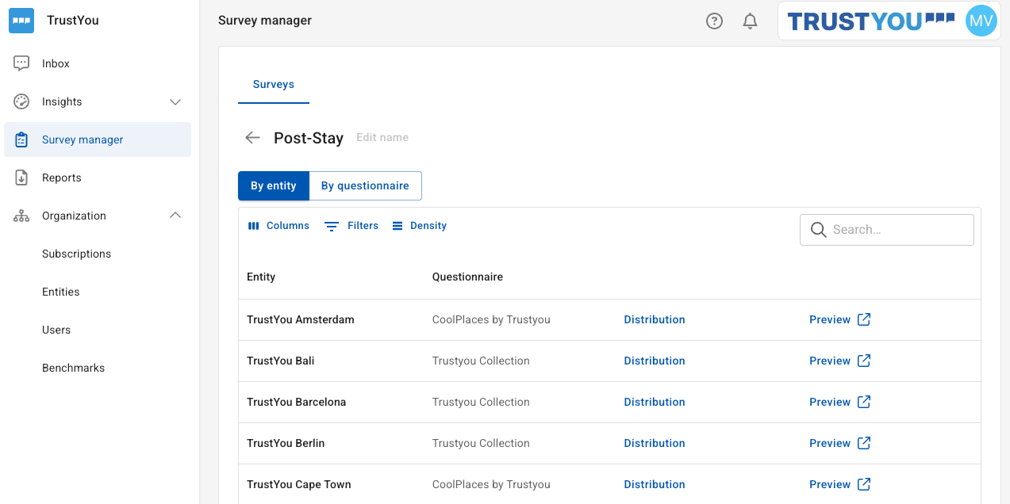Open Subscriptions submenu item

tap(76, 254)
